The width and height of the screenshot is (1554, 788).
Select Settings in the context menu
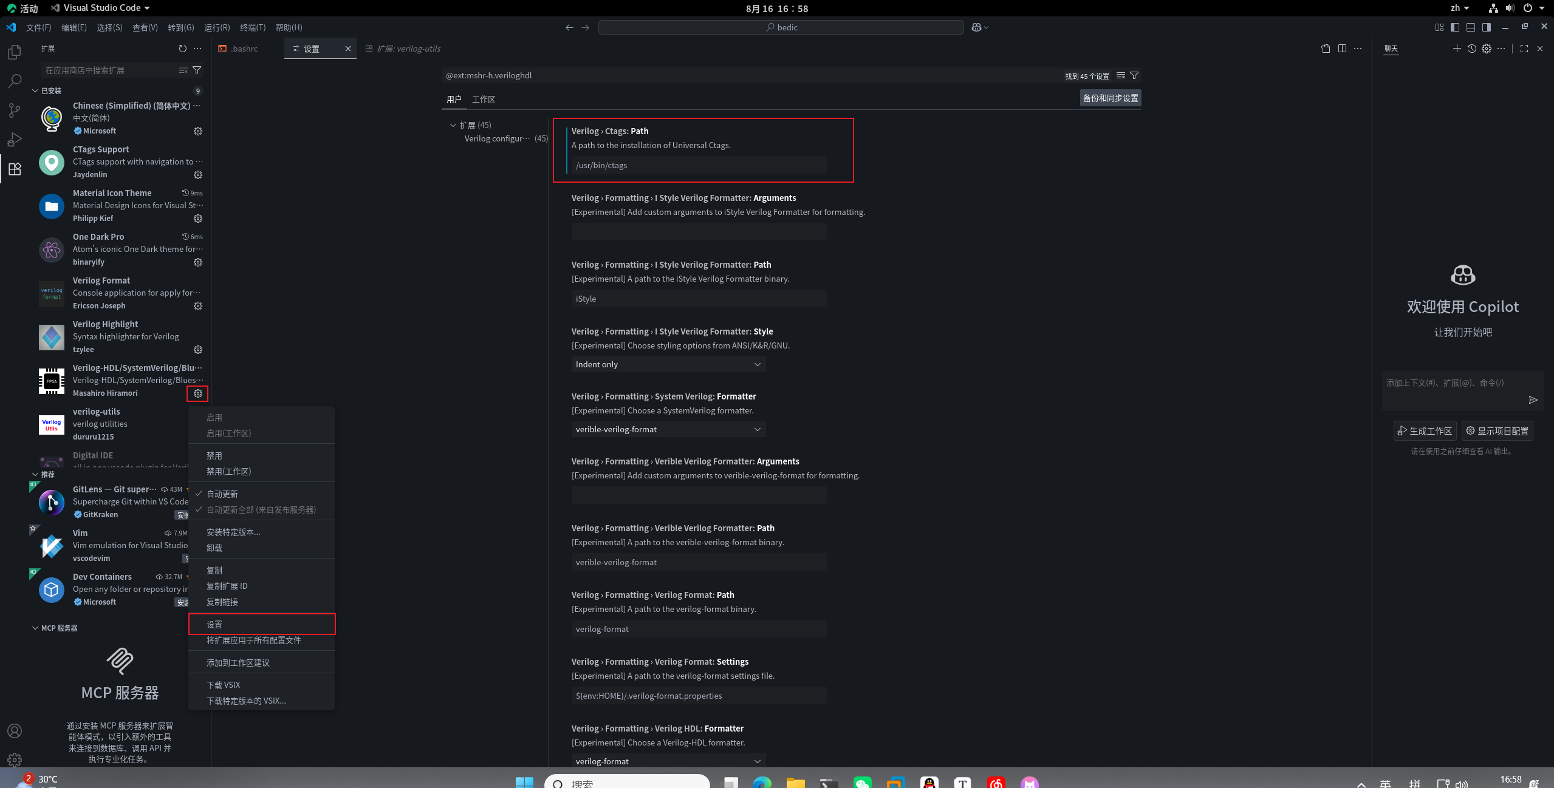coord(214,624)
